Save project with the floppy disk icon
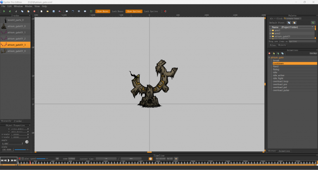Viewport: 318px width, 170px height. [x=54, y=12]
